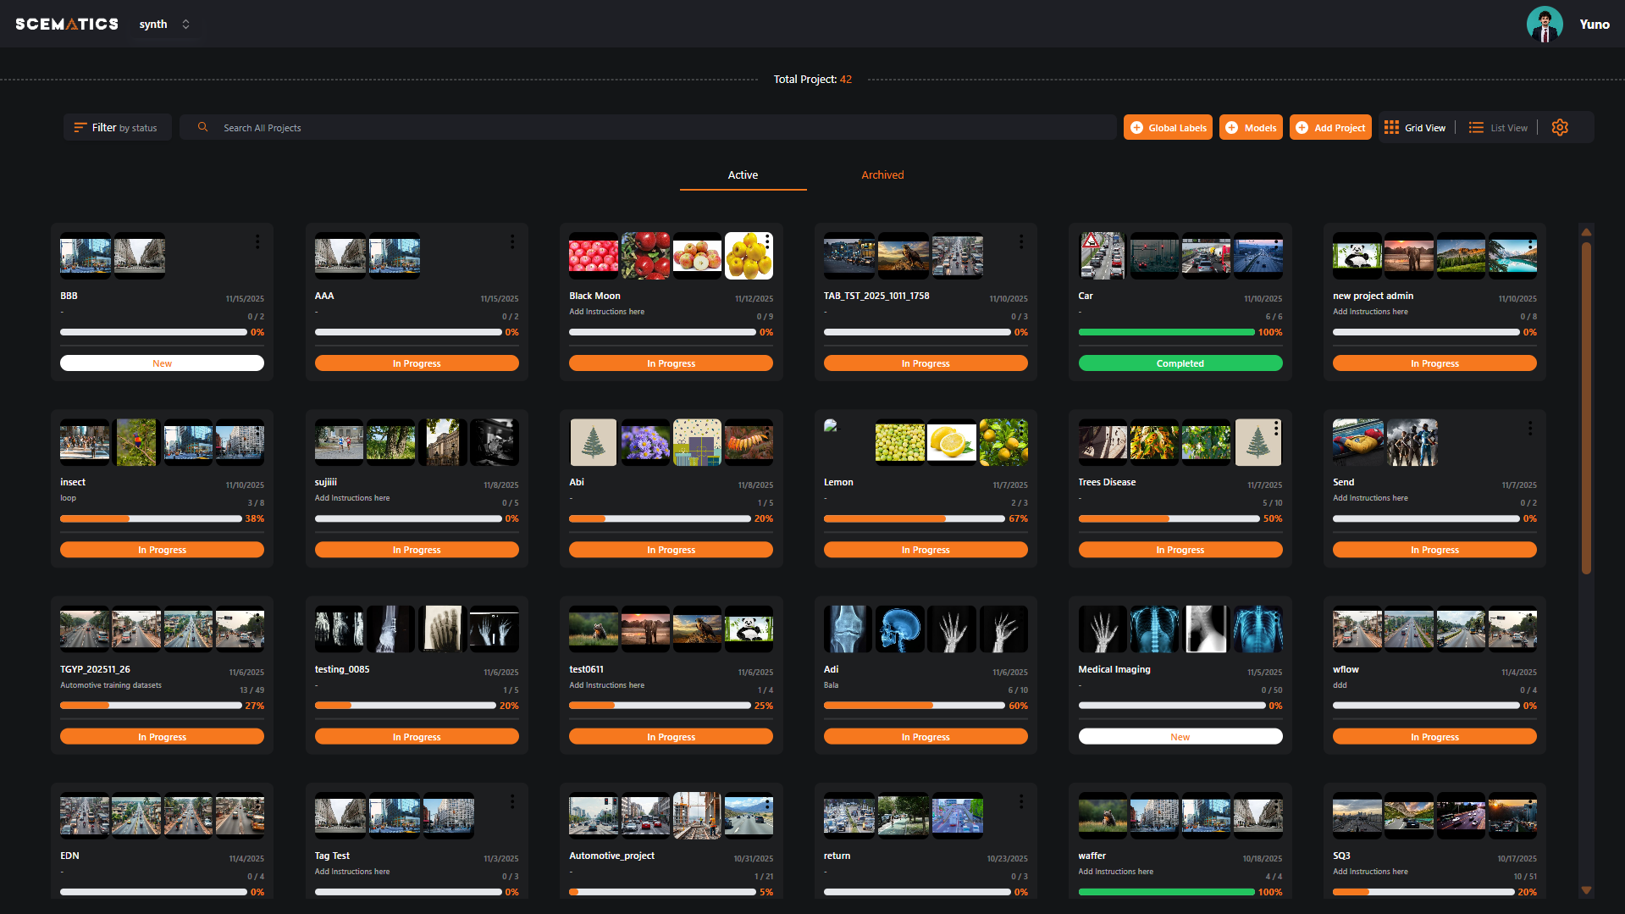Toggle the New status on the BBB project
The height and width of the screenshot is (914, 1625).
[162, 363]
